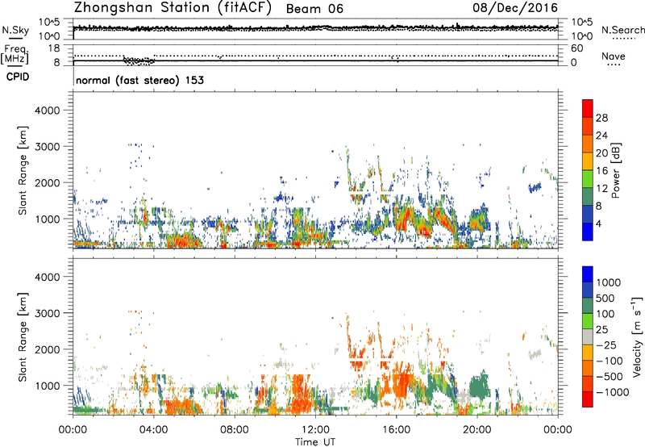
Task: Click 'Slant Range [km]' label of Velocity panel
Action: (x=23, y=337)
